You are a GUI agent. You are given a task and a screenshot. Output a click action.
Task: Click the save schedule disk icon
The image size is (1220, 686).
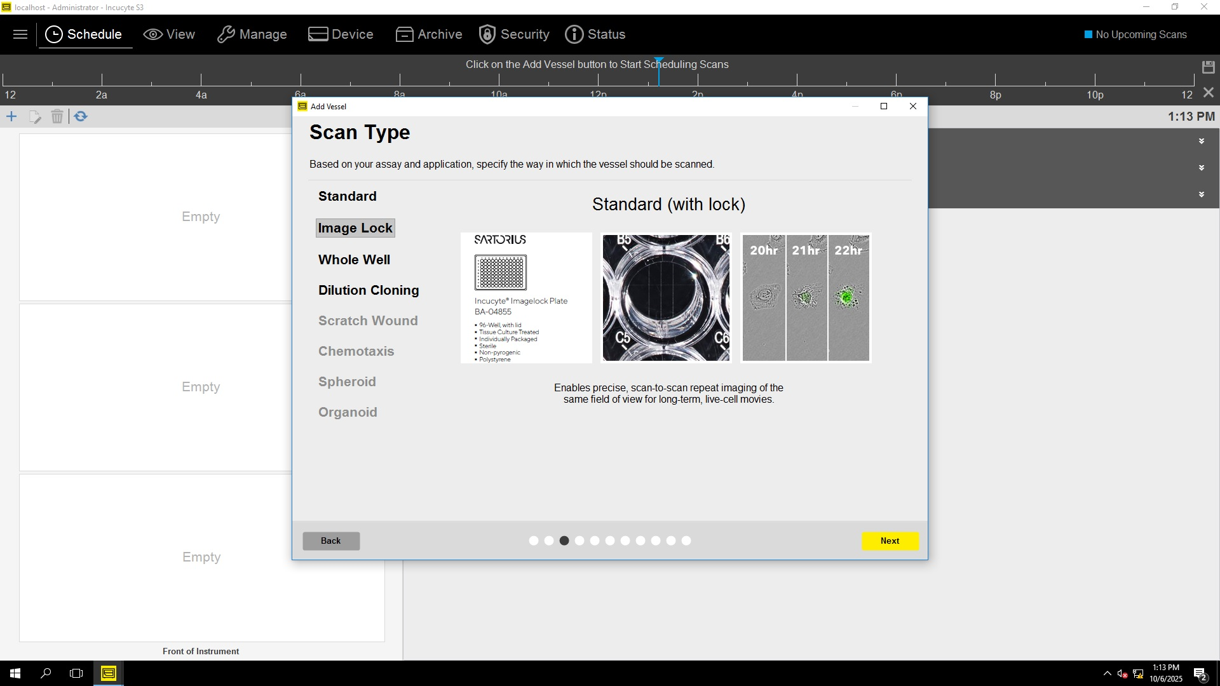1208,67
